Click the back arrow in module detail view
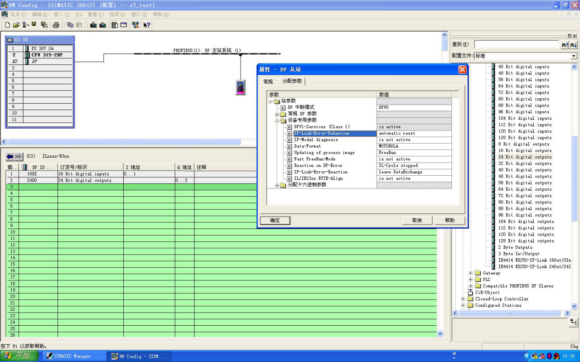 10,157
